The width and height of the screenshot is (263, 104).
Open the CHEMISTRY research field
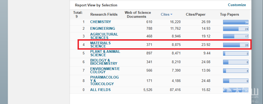pyautogui.click(x=101, y=22)
